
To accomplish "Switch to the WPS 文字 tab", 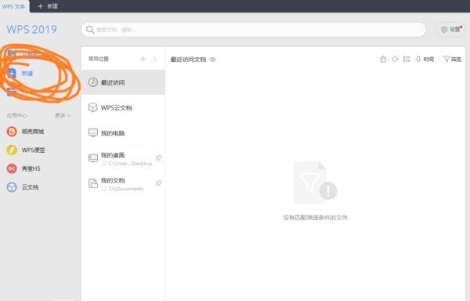I will tap(14, 6).
